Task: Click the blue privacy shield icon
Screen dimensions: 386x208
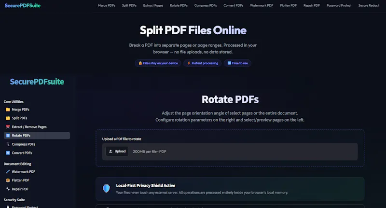Action: (106, 189)
